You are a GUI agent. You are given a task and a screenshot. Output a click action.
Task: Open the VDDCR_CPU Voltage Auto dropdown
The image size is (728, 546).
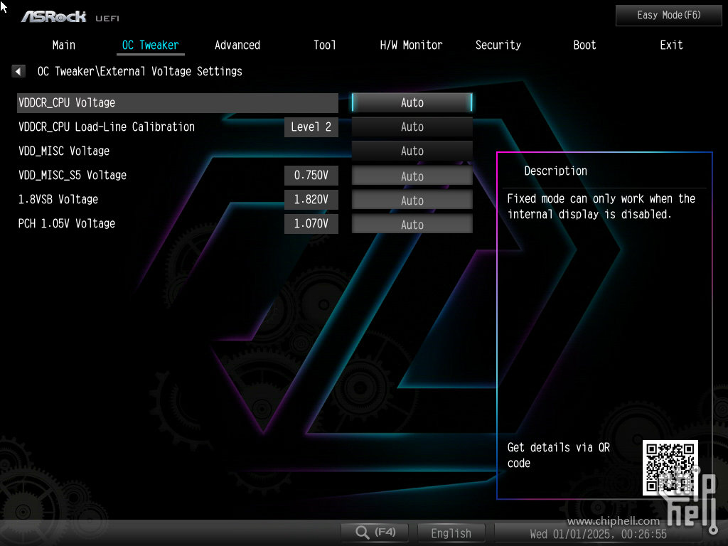[412, 102]
